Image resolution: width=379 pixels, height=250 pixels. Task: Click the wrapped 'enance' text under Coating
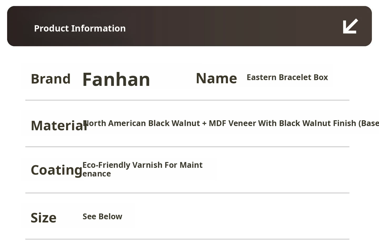pyautogui.click(x=97, y=174)
